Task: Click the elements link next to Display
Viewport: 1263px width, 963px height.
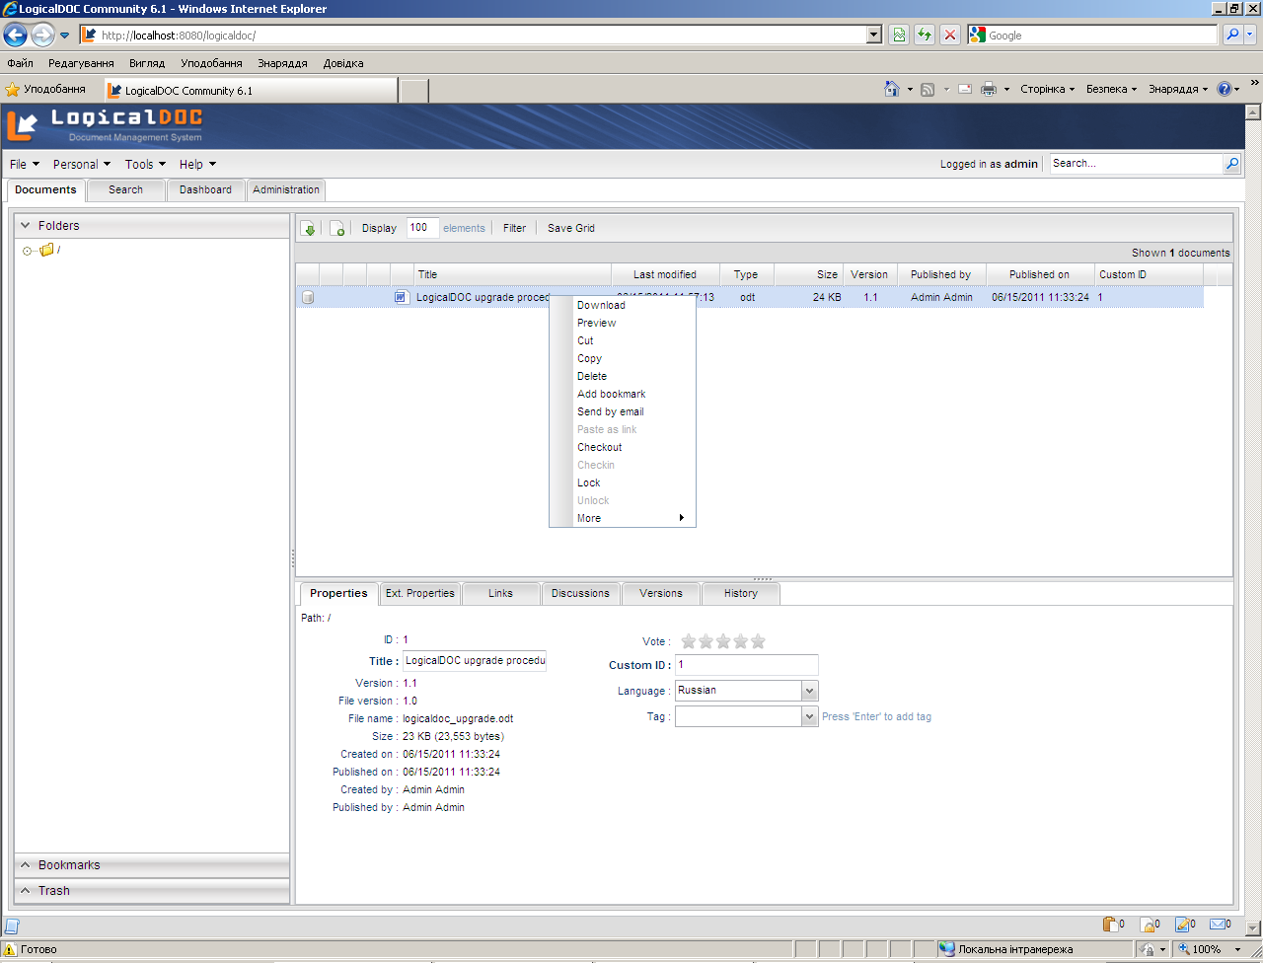Action: click(464, 228)
